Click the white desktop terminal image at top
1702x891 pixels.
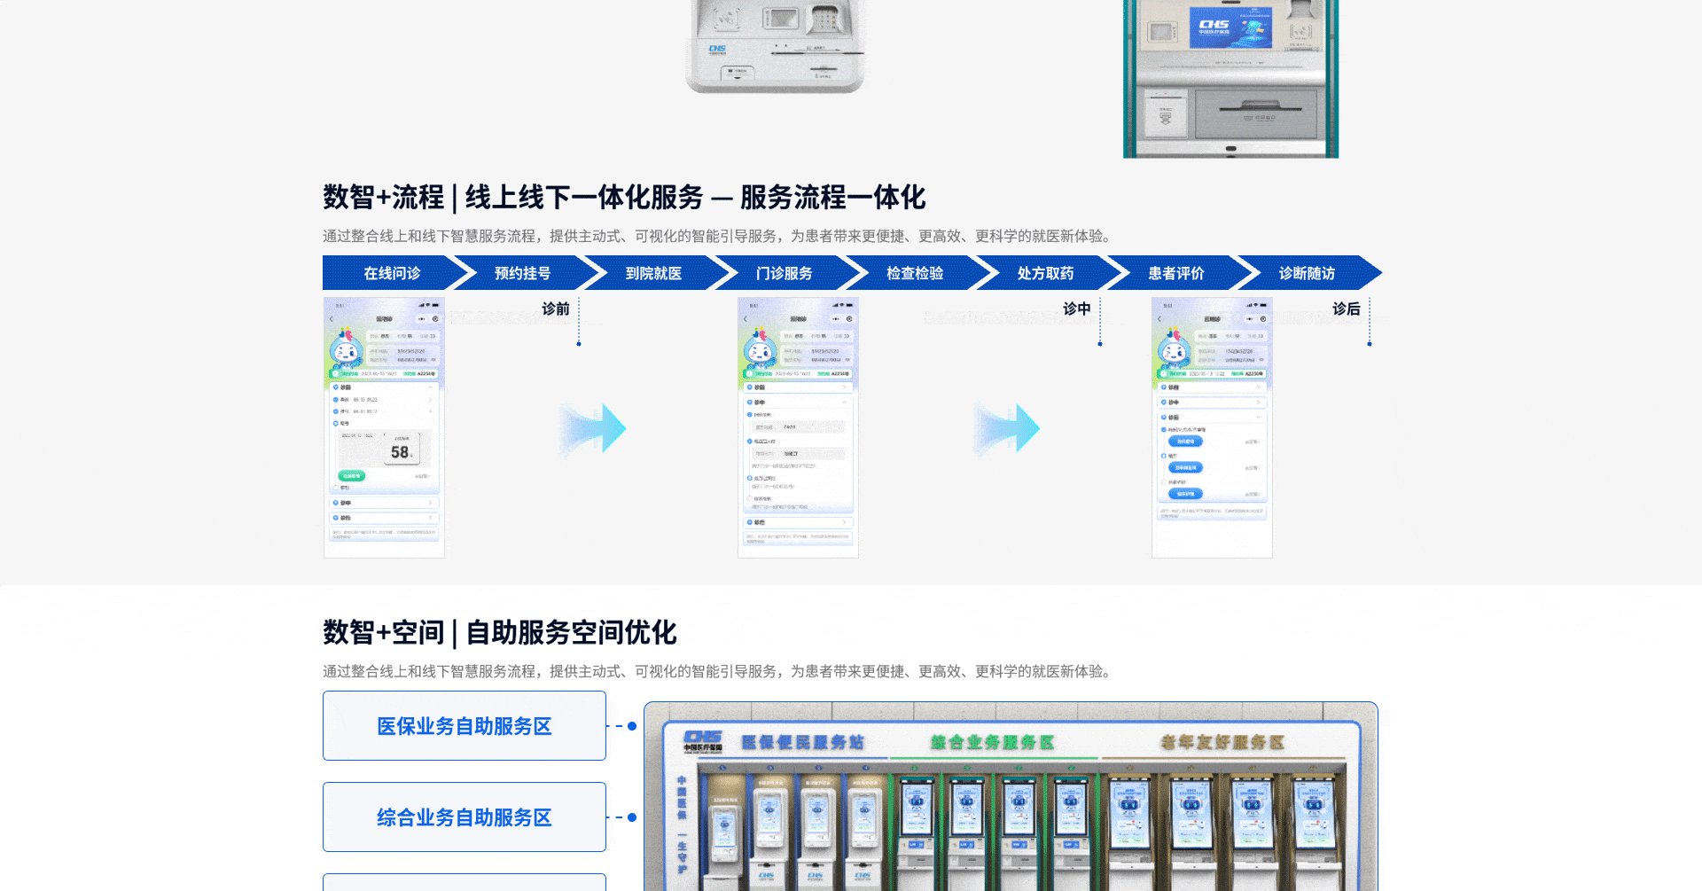[775, 46]
